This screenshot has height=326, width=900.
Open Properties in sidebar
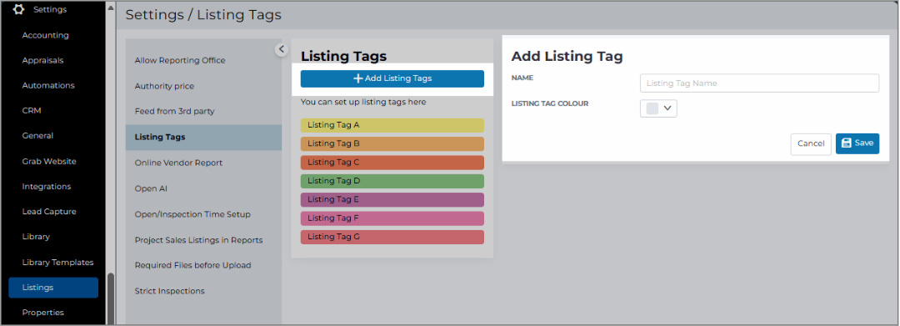pyautogui.click(x=43, y=313)
